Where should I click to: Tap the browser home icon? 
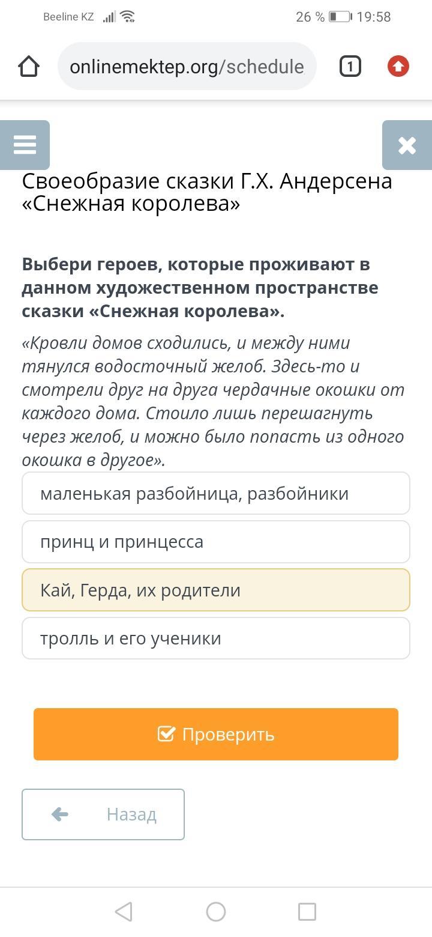(x=29, y=67)
